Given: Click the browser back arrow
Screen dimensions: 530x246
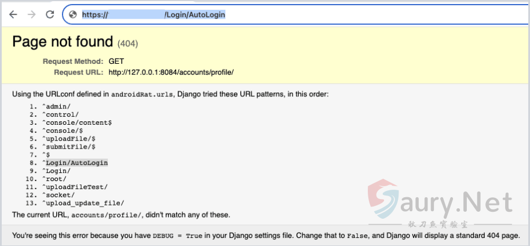Looking at the screenshot, I should [x=13, y=15].
